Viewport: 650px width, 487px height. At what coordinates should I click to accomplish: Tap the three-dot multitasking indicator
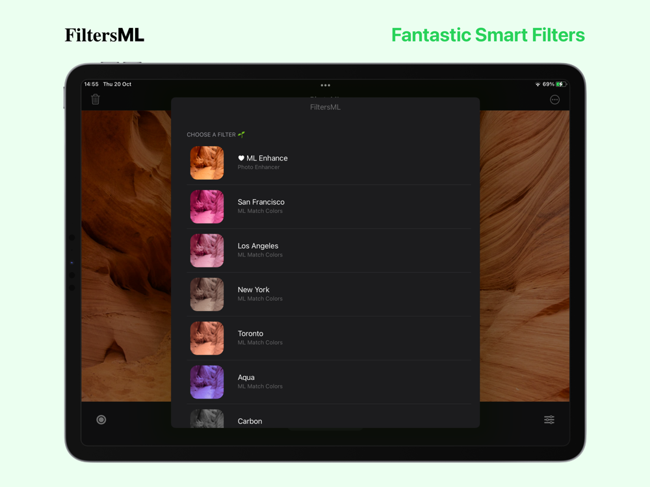tap(326, 85)
